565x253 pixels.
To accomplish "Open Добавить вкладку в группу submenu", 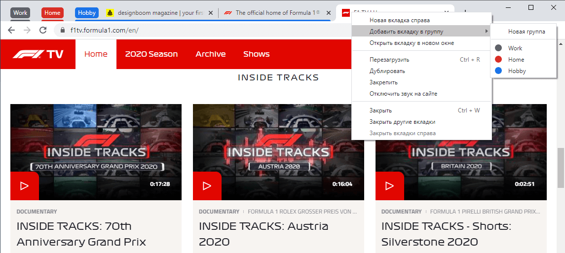I will coord(421,32).
